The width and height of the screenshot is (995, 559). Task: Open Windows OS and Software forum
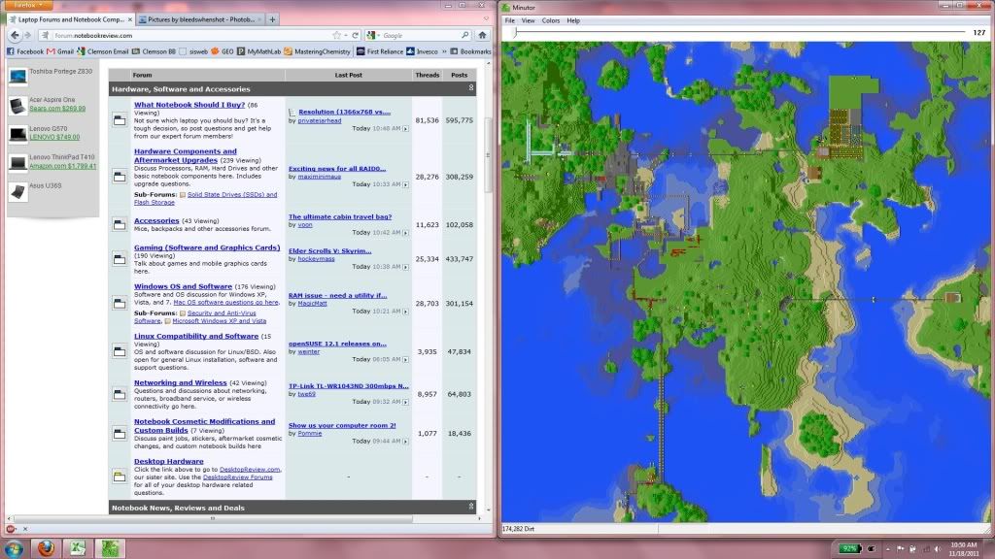click(183, 286)
